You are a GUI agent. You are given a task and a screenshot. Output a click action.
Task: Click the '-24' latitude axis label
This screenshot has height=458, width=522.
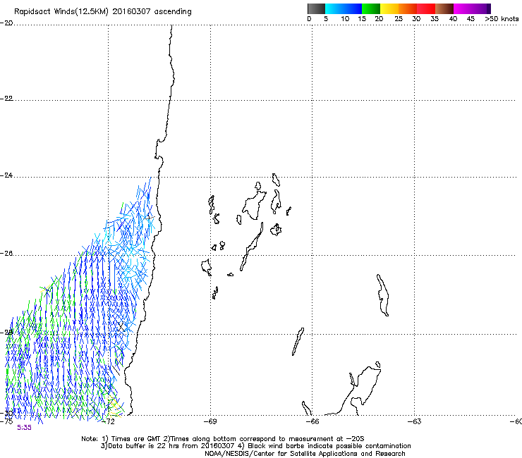(6, 175)
